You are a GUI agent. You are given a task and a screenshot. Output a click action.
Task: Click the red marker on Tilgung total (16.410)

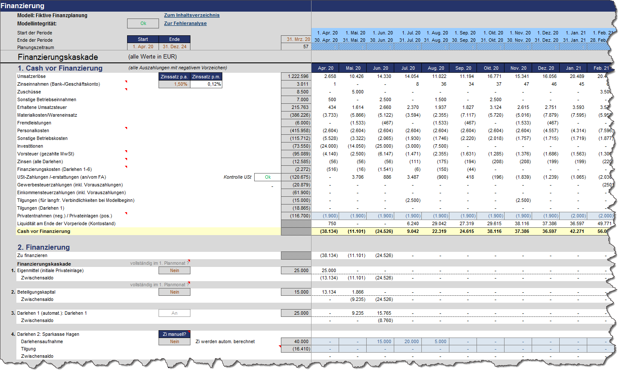280,346
